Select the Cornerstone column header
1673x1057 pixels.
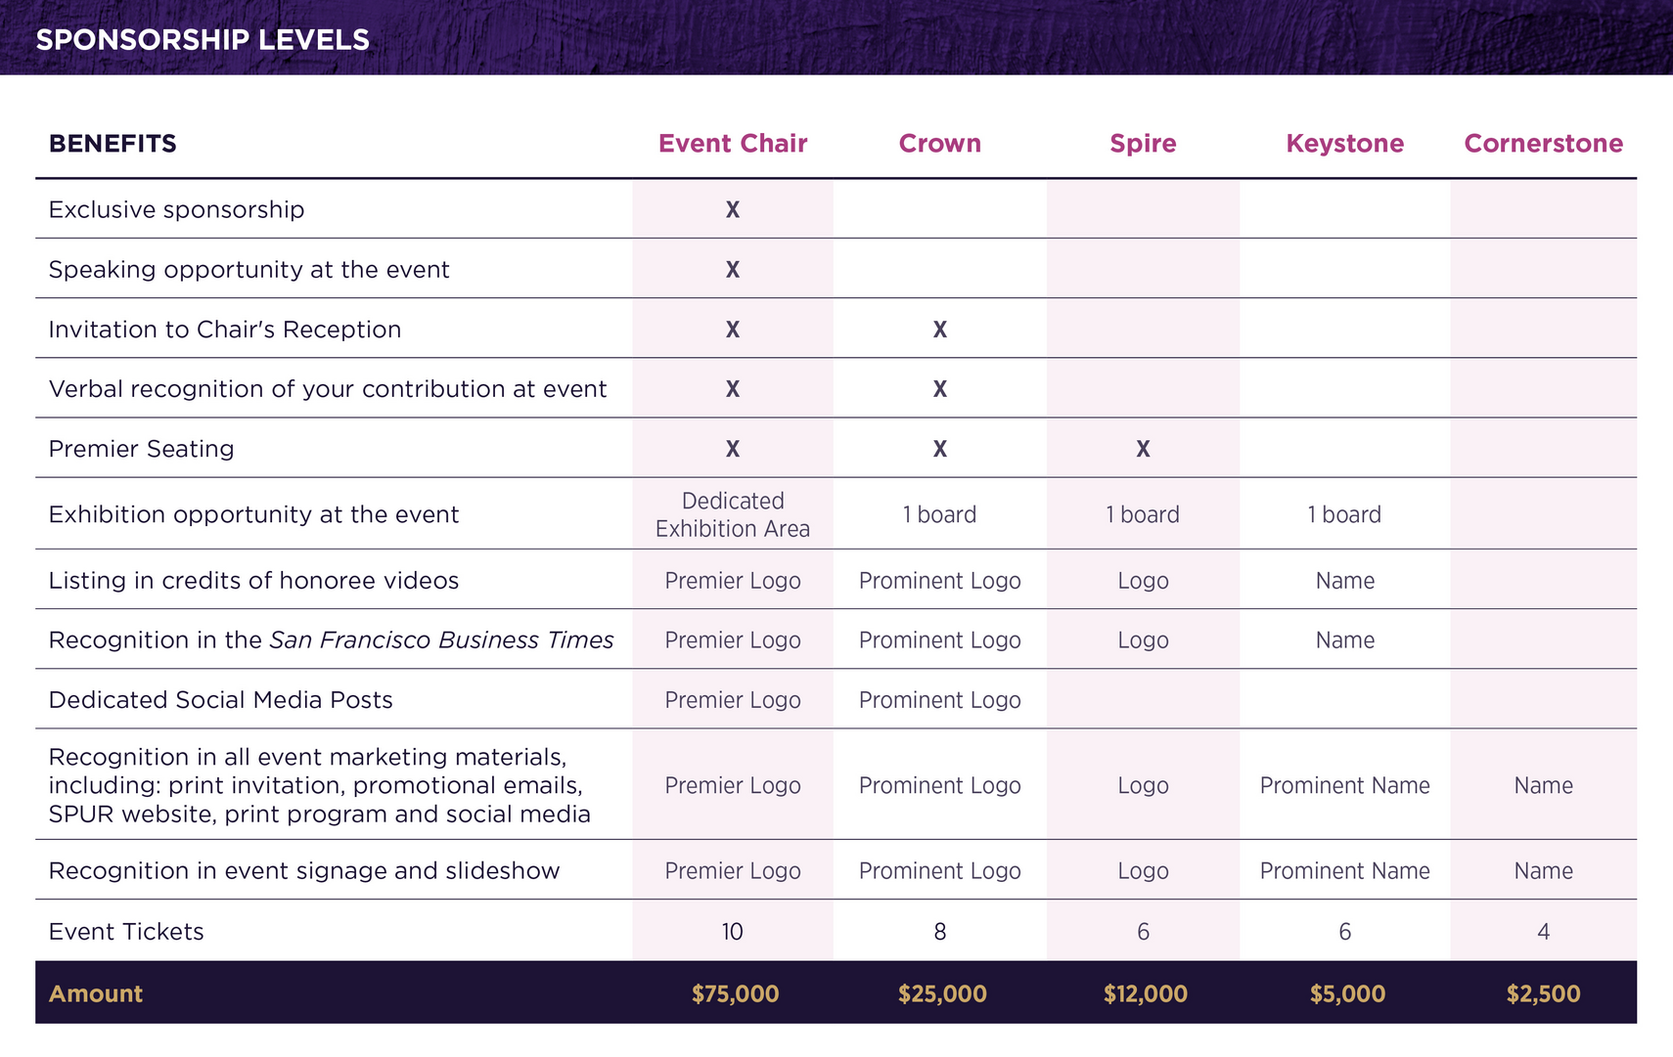pos(1543,144)
